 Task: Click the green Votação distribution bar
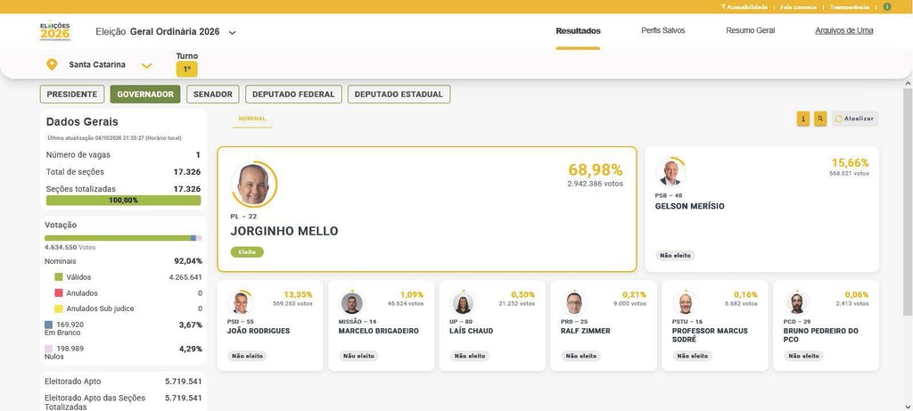[x=118, y=238]
